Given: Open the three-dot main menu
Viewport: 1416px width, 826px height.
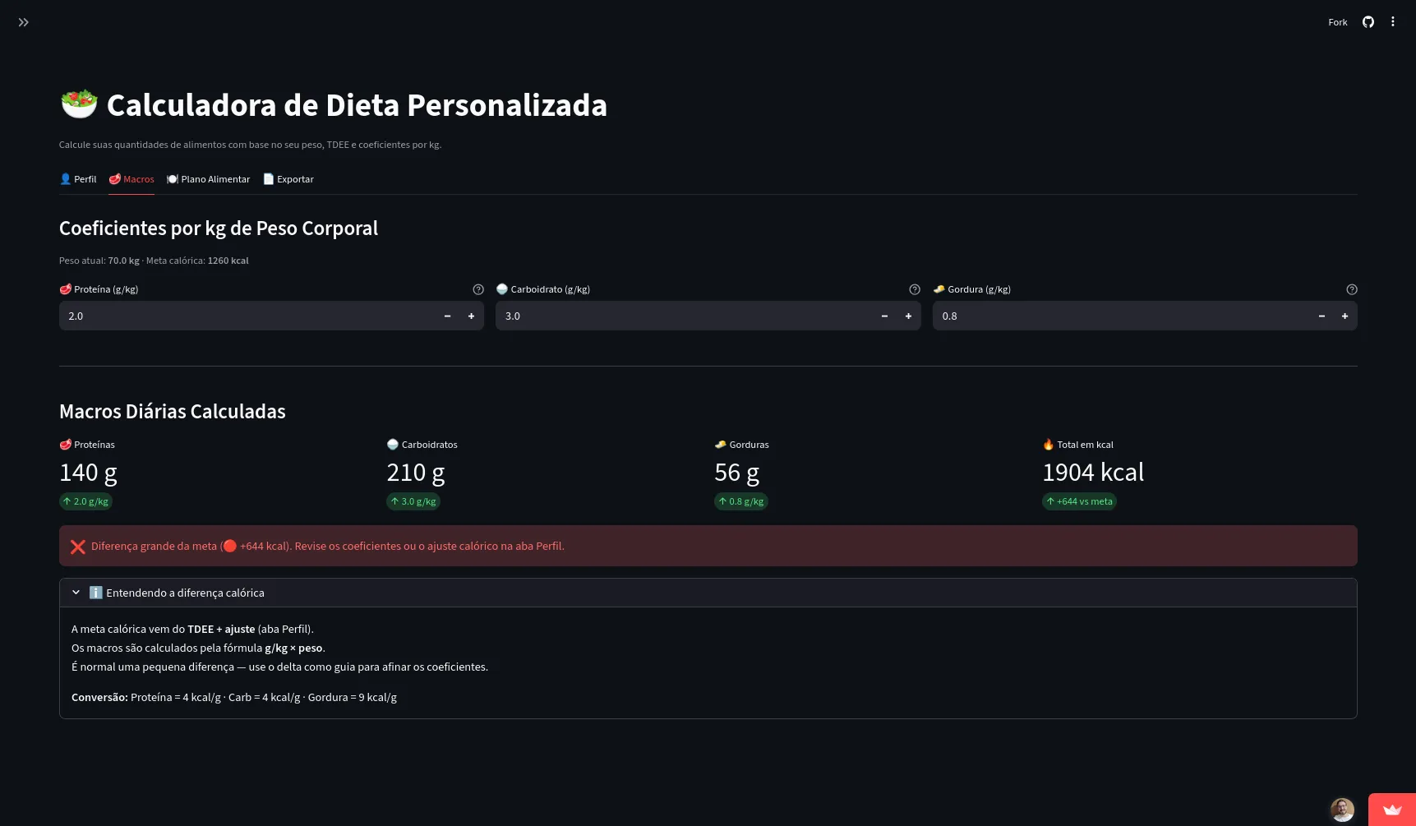Looking at the screenshot, I should pyautogui.click(x=1393, y=22).
